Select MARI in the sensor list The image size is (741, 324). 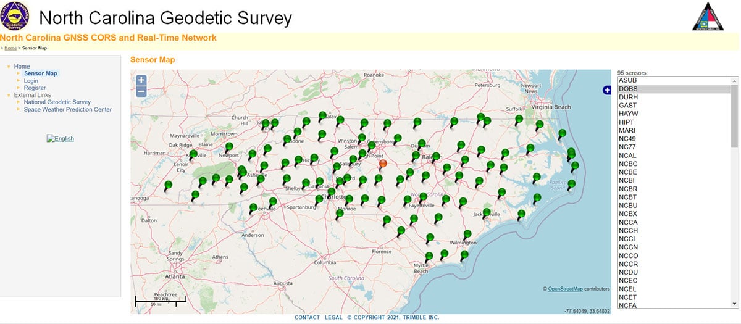(x=674, y=131)
